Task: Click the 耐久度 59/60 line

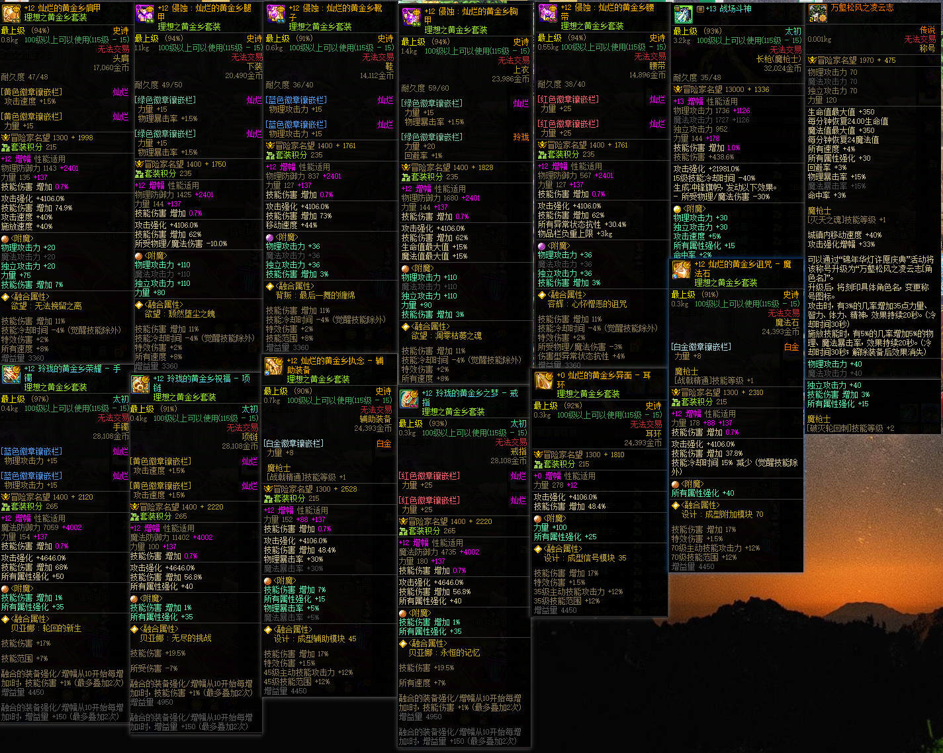Action: 426,88
